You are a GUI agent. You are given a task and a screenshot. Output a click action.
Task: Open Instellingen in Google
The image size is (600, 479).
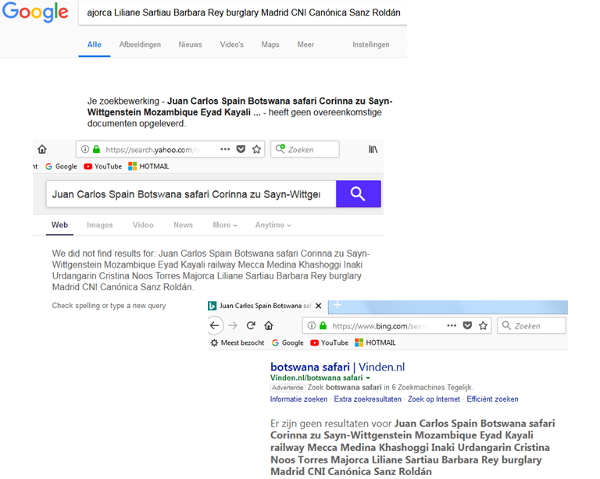click(371, 44)
